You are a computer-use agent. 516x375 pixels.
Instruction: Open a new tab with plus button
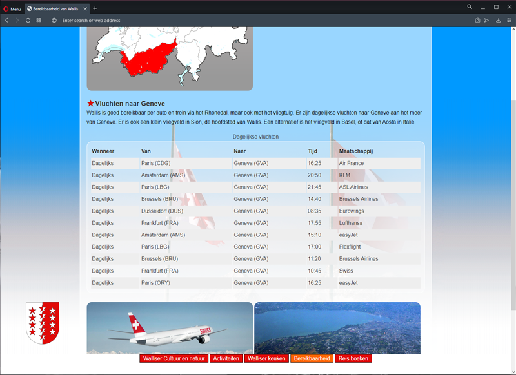(x=95, y=8)
